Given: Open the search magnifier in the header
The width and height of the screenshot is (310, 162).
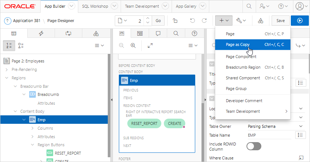Looking at the screenshot, I should point(249,6).
